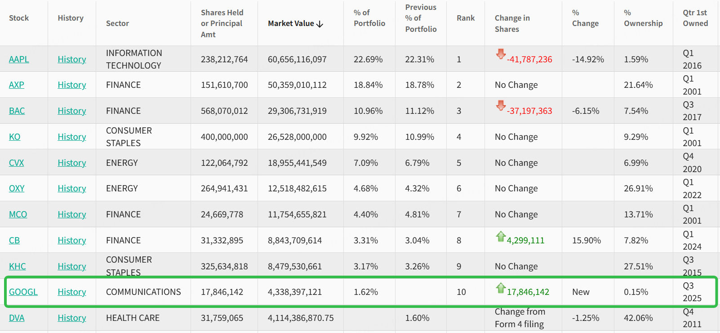Click the red down arrow in BAC row
This screenshot has width=720, height=333.
[500, 106]
